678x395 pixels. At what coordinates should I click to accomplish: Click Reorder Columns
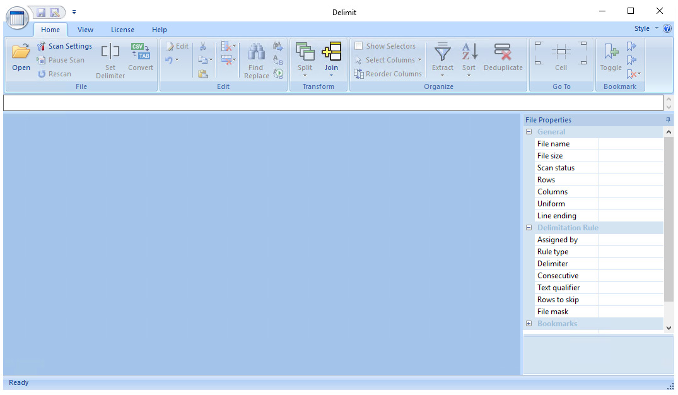coord(388,74)
